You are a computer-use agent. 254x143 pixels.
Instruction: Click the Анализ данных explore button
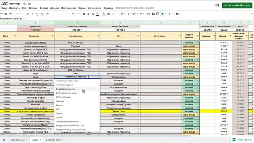tap(242, 140)
